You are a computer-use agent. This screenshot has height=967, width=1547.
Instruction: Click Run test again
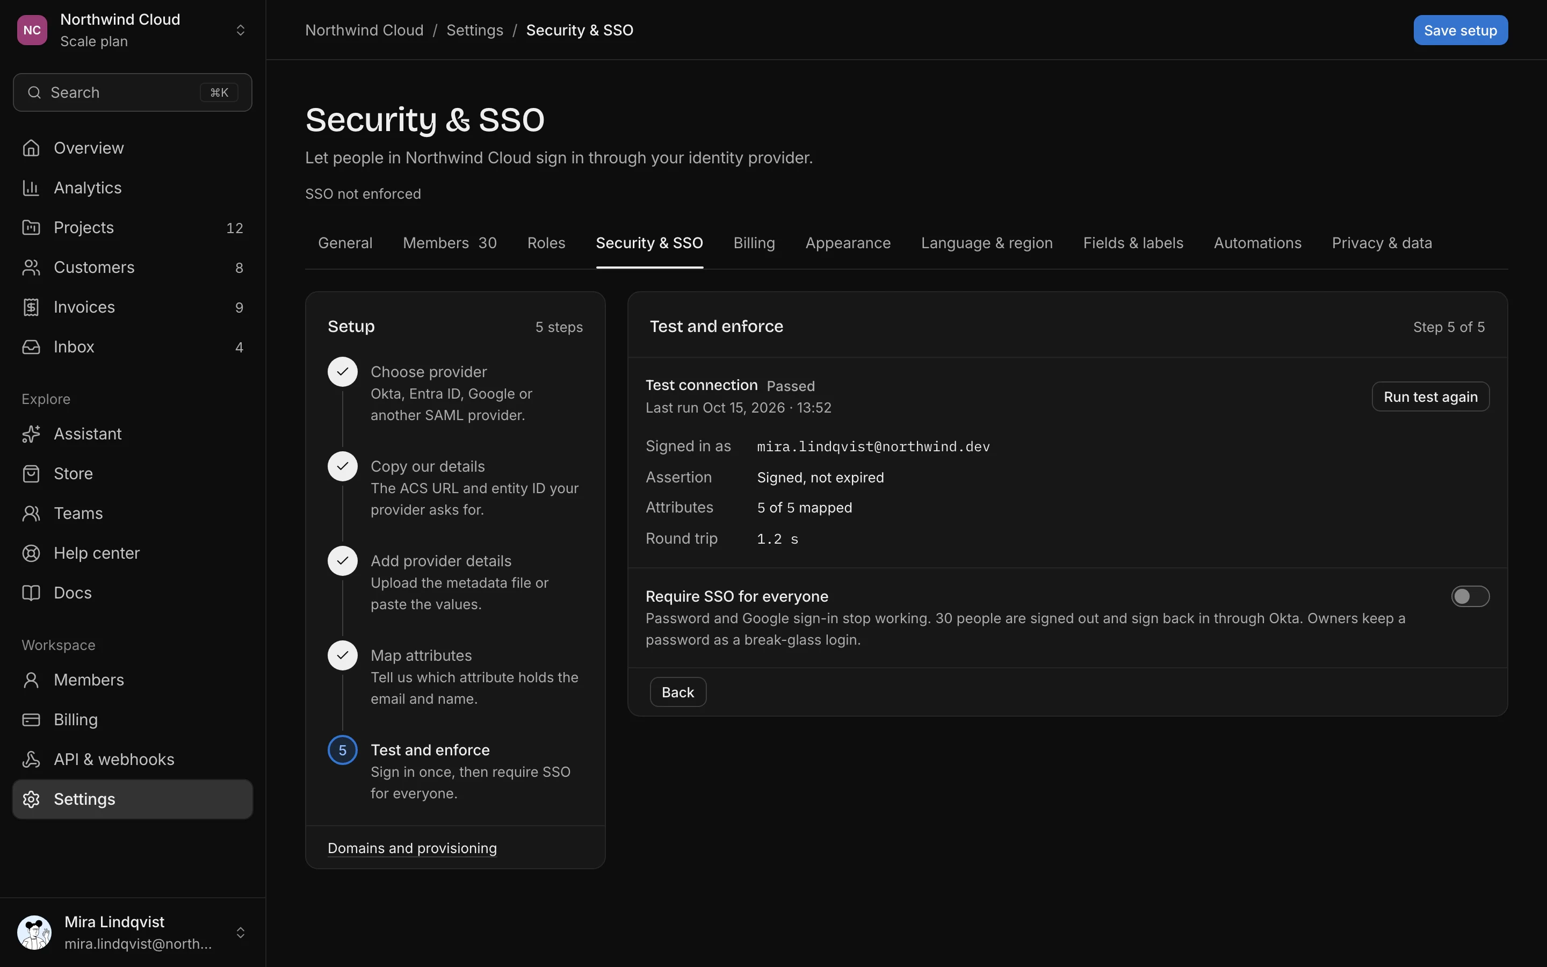tap(1430, 396)
